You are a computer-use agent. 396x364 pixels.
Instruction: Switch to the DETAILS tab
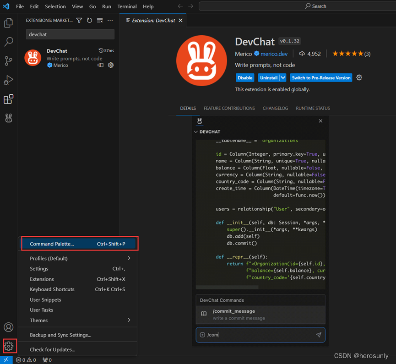188,109
